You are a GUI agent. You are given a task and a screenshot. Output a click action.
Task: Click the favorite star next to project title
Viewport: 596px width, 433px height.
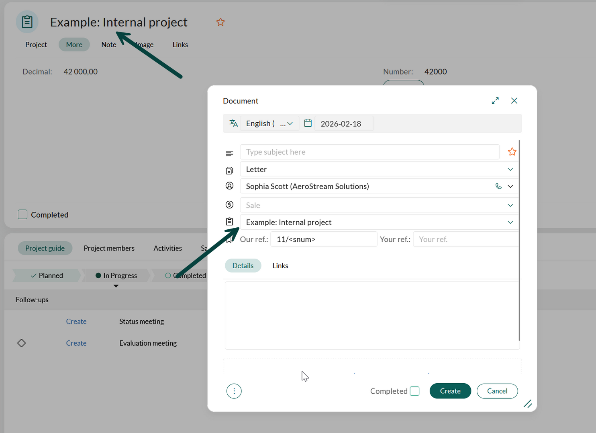(220, 22)
